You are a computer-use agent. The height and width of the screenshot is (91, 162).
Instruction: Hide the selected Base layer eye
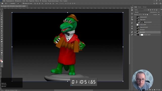click(135, 32)
